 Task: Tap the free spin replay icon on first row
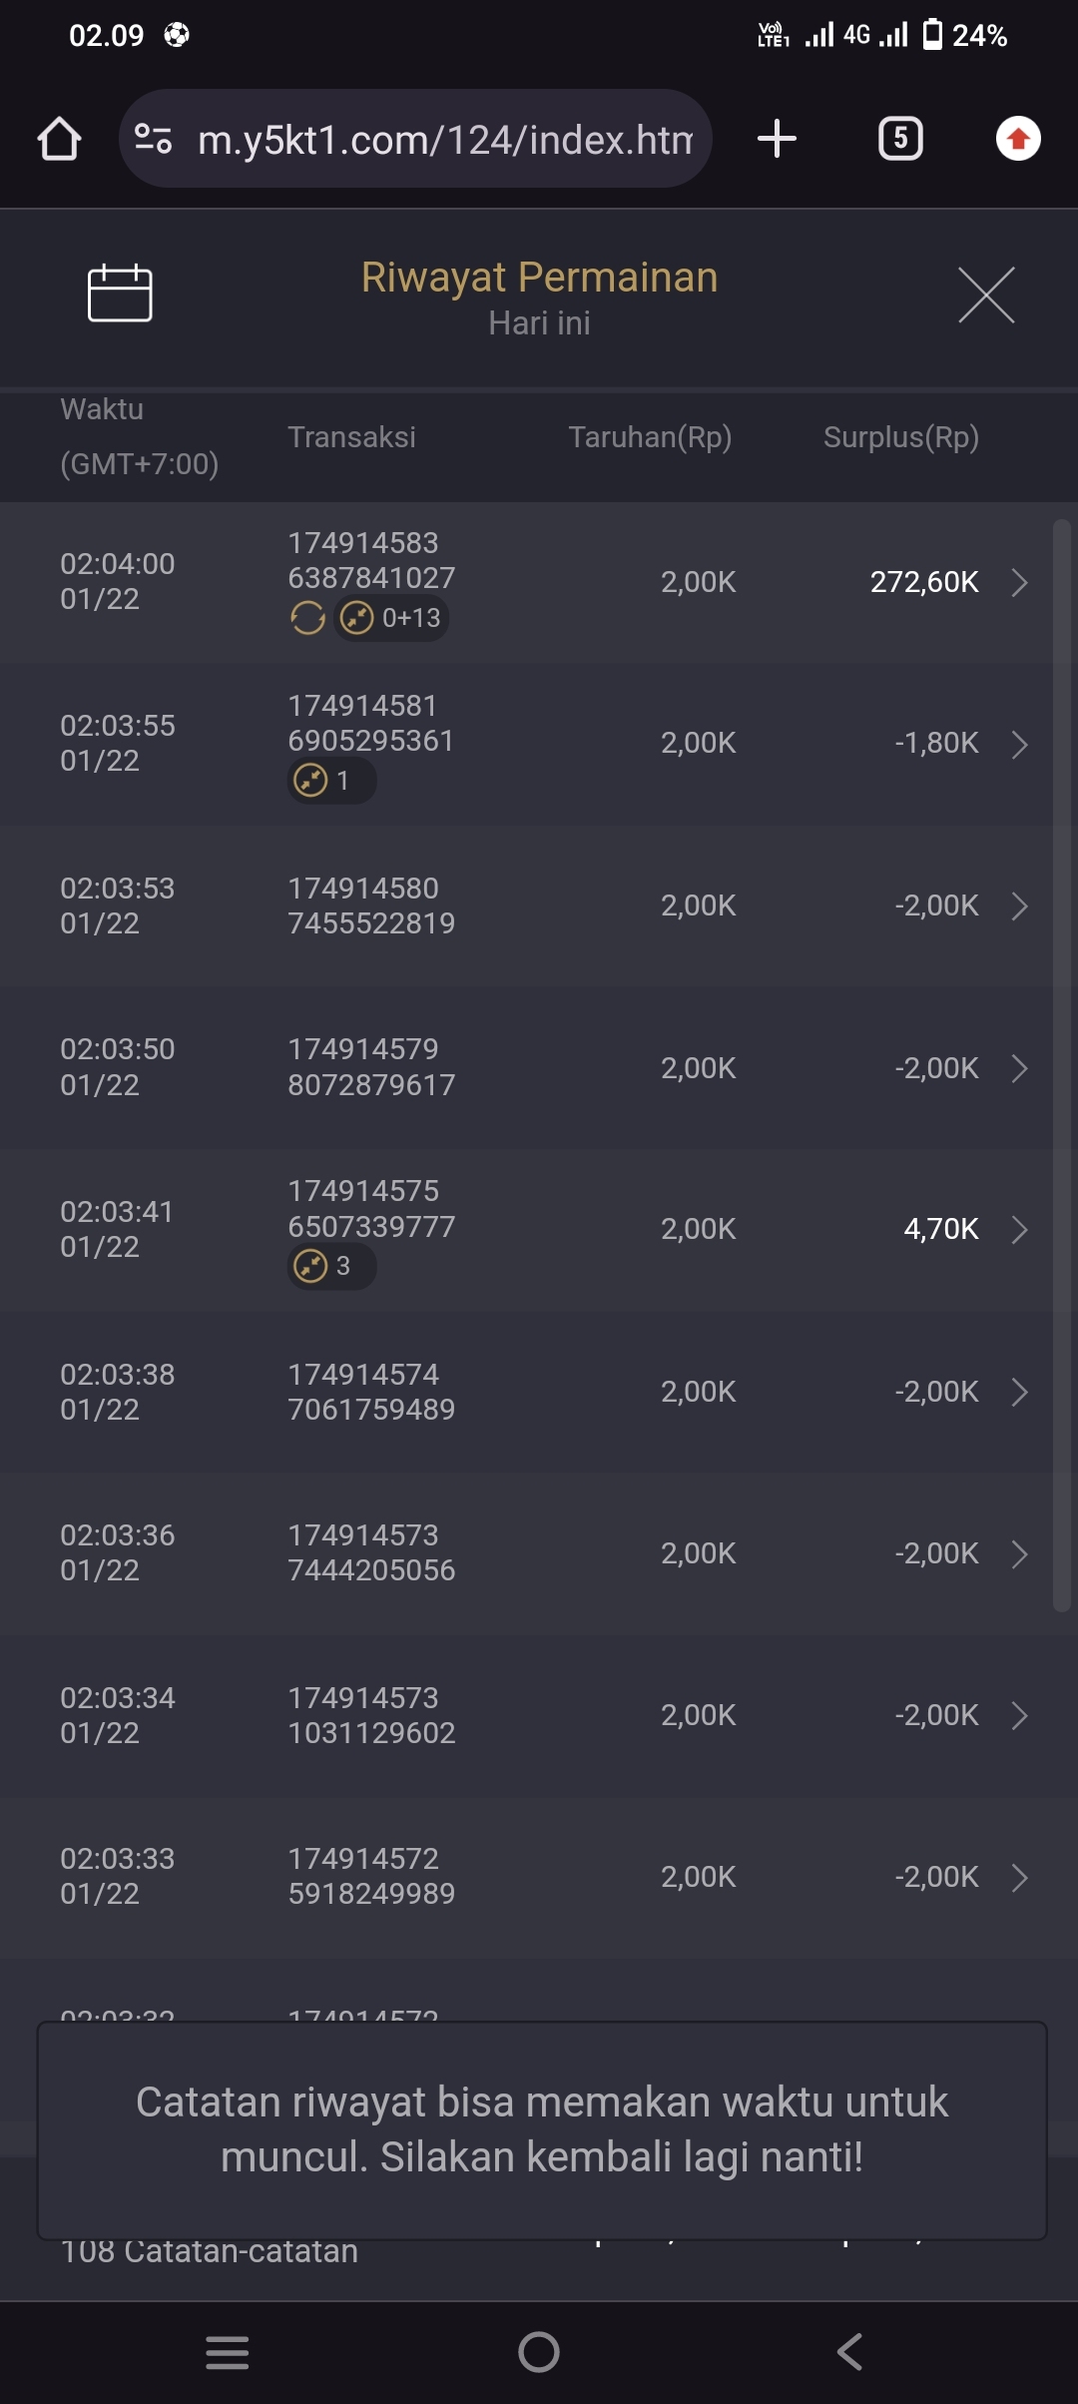pyautogui.click(x=307, y=618)
